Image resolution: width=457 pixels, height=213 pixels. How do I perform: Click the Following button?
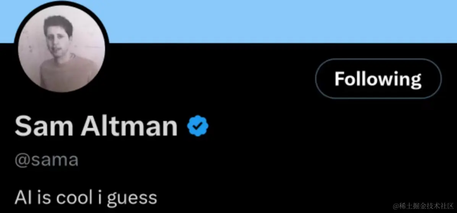378,79
